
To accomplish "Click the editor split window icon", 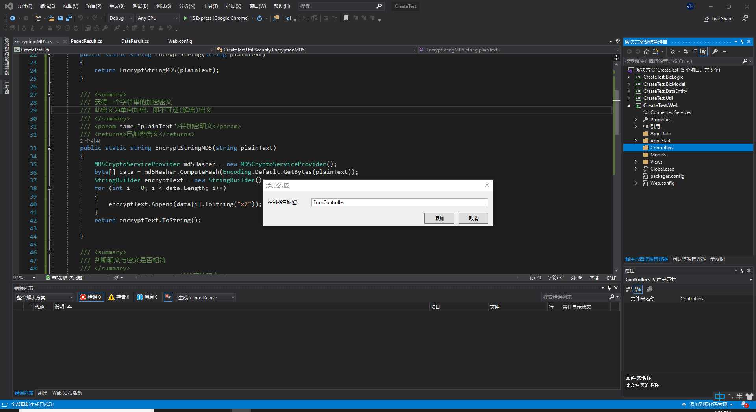I will pyautogui.click(x=616, y=57).
